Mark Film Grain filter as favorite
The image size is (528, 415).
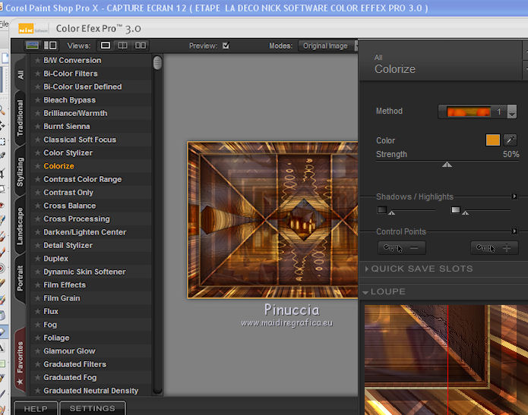[x=36, y=298]
